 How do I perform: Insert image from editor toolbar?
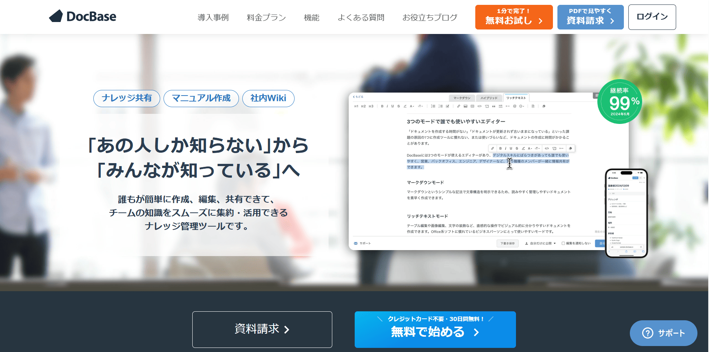466,106
